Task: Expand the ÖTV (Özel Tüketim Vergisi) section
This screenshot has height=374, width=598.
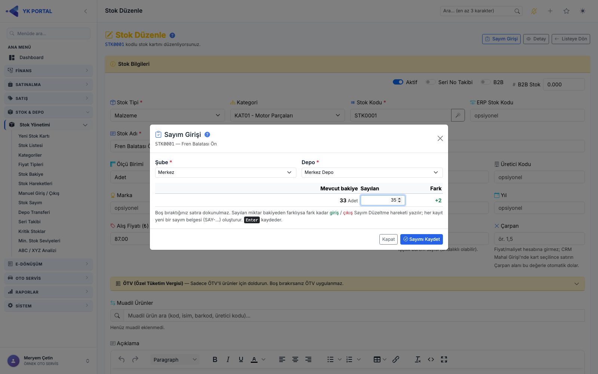Action: [x=348, y=283]
